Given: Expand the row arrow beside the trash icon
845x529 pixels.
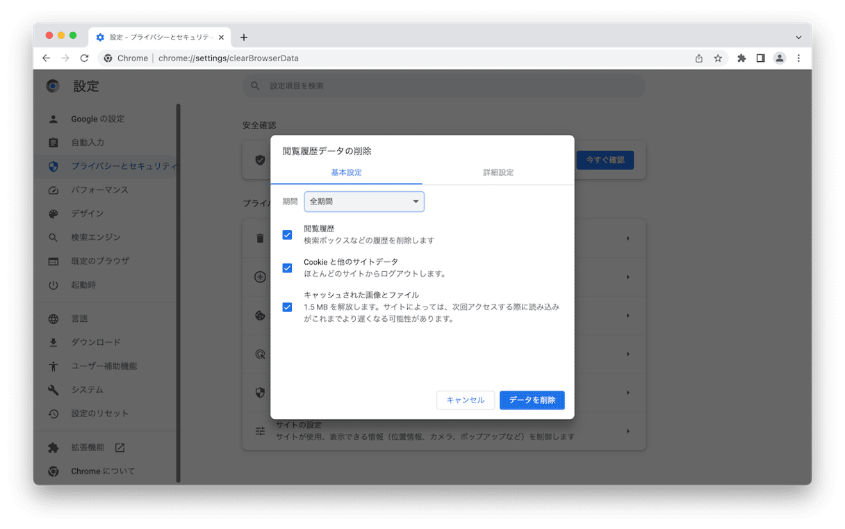Looking at the screenshot, I should click(628, 238).
